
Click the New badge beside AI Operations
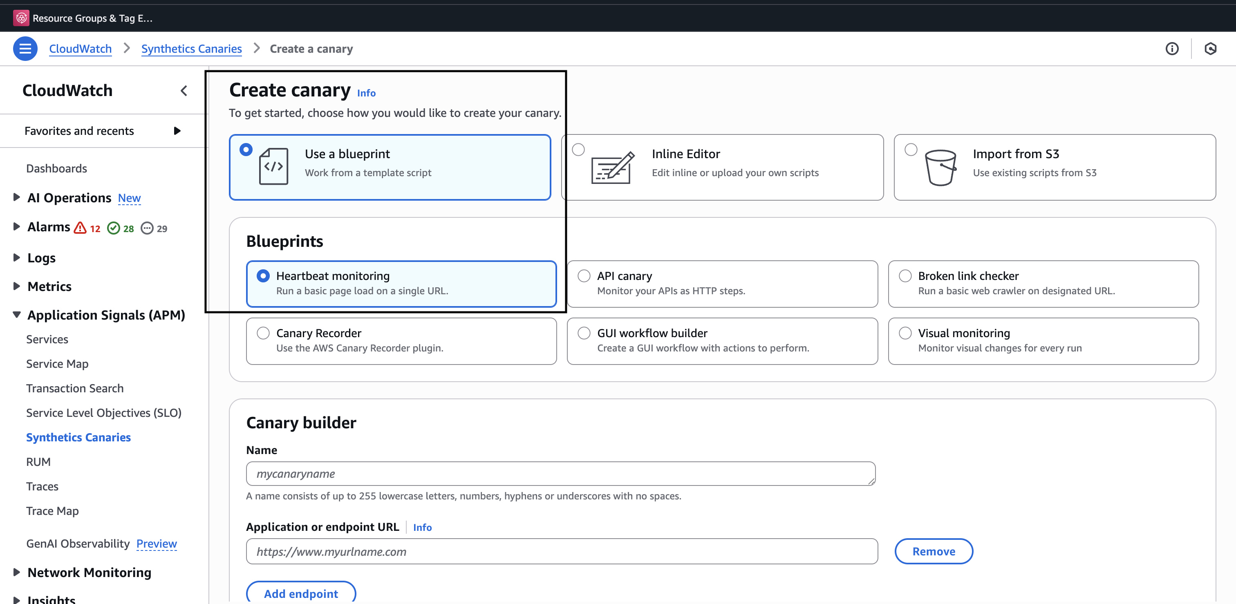tap(129, 198)
